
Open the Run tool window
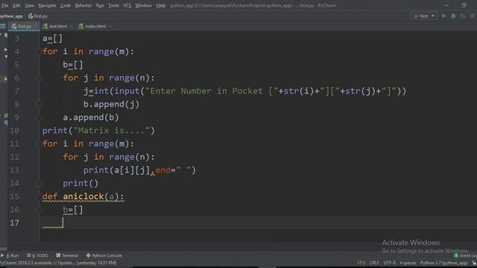[10, 255]
